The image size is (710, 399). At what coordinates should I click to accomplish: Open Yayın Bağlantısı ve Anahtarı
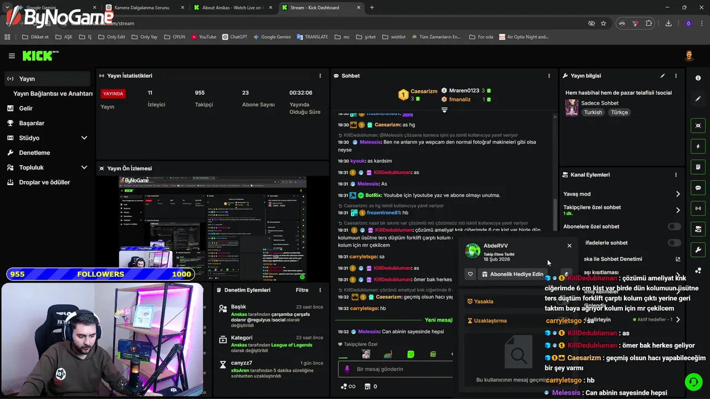point(53,94)
